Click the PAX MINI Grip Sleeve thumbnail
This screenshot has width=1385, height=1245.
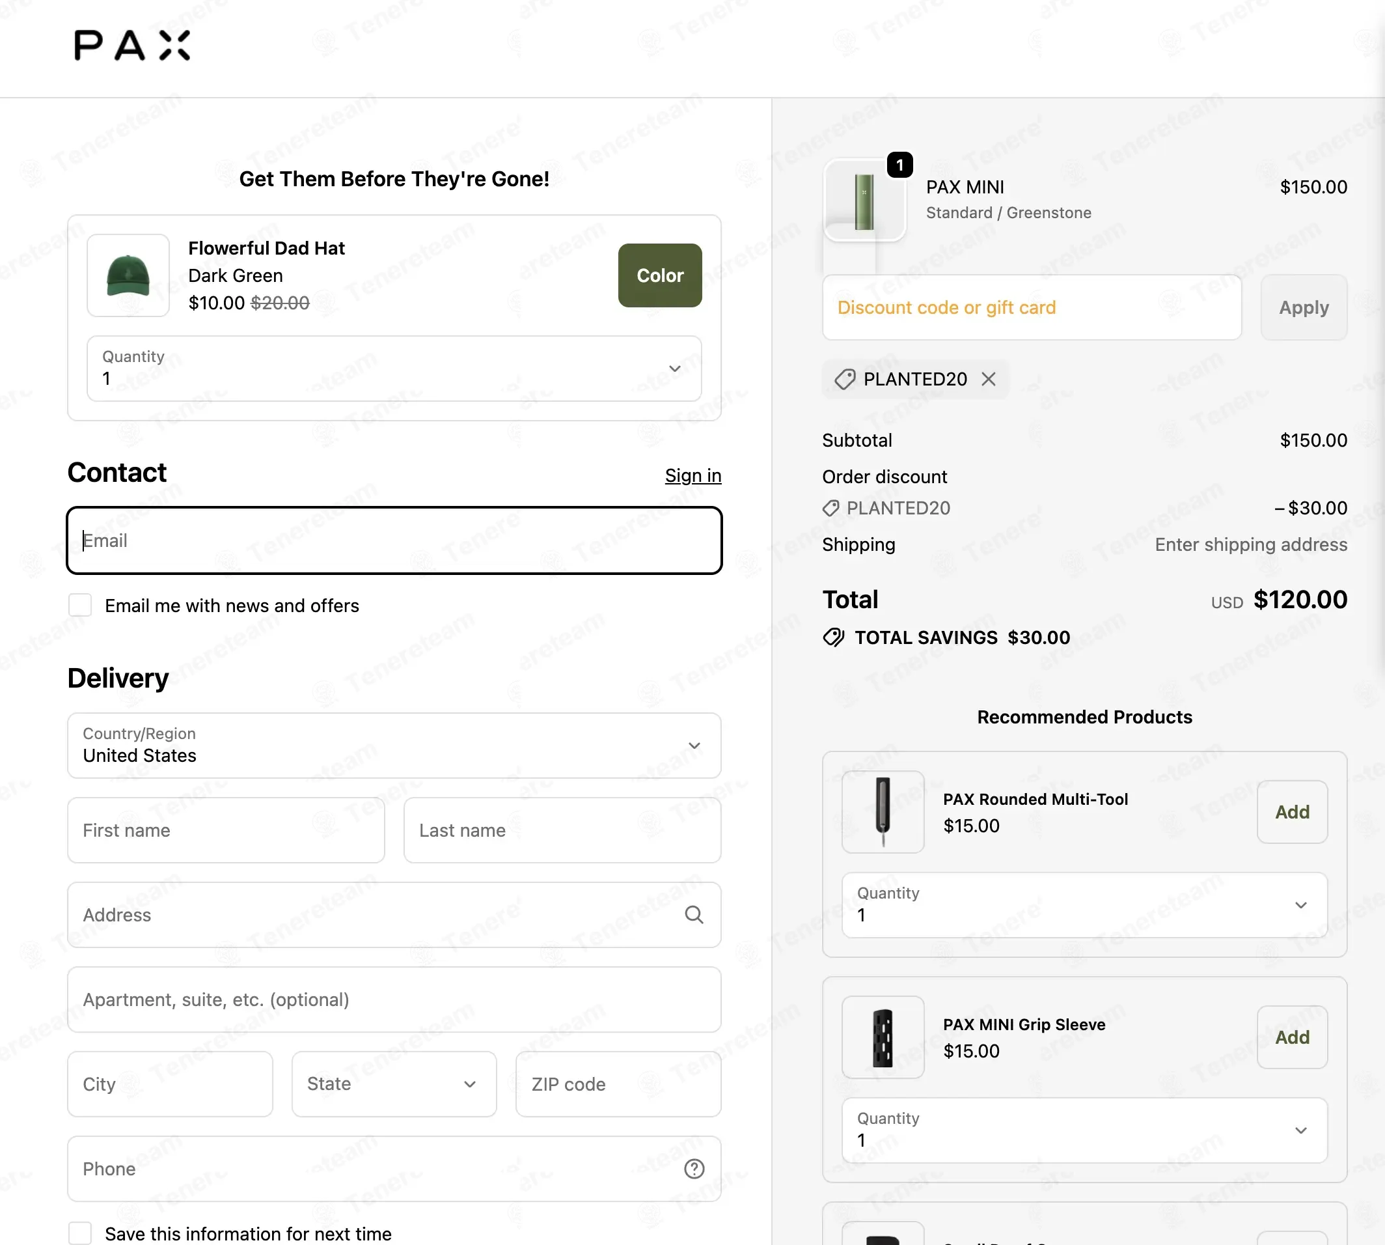(x=883, y=1037)
